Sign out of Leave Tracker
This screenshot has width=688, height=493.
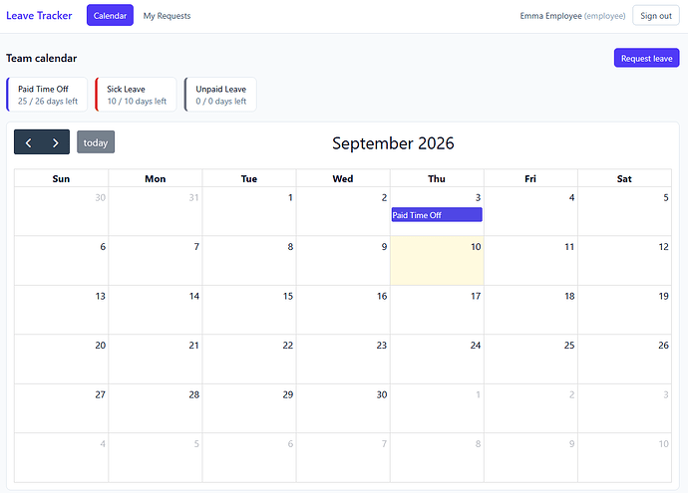655,16
